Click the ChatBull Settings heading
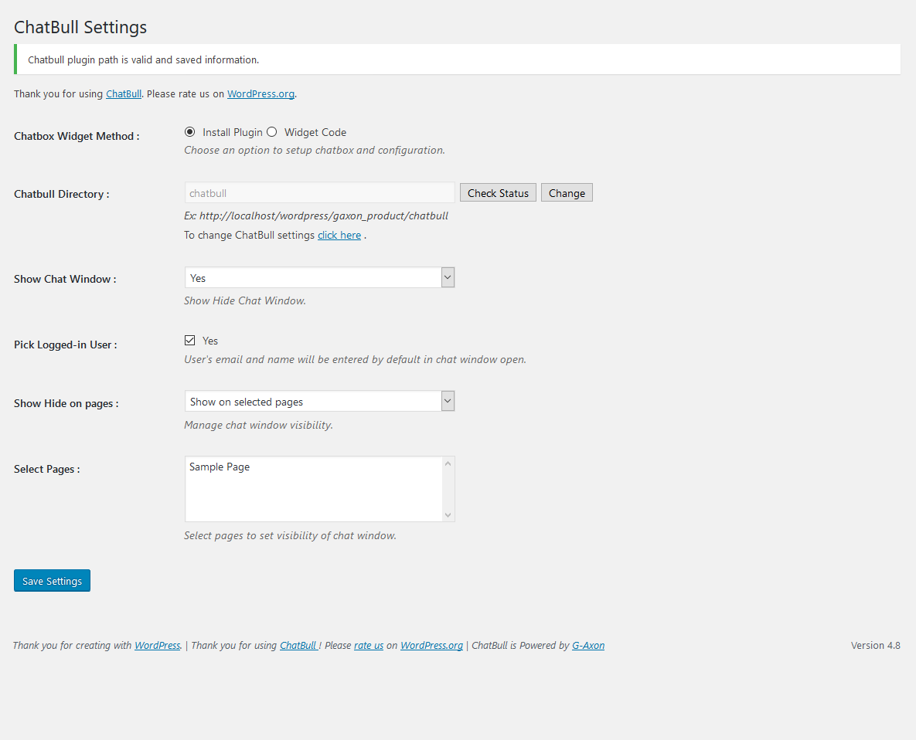This screenshot has width=916, height=740. point(80,28)
